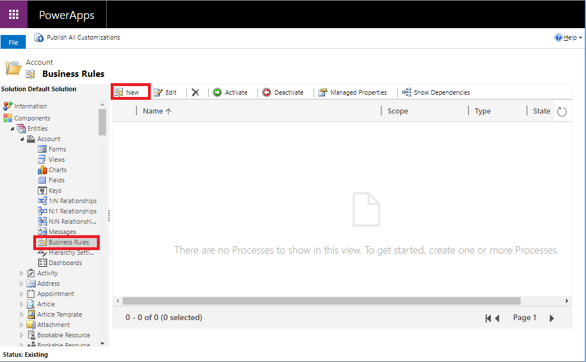The height and width of the screenshot is (362, 586).
Task: Click the New button label
Action: pos(132,92)
